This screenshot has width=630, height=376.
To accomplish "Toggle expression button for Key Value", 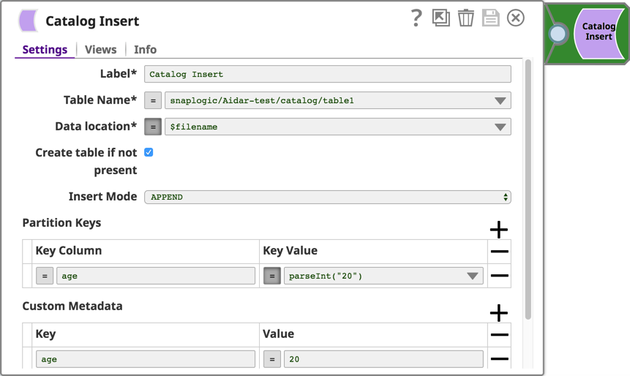I will coord(271,276).
